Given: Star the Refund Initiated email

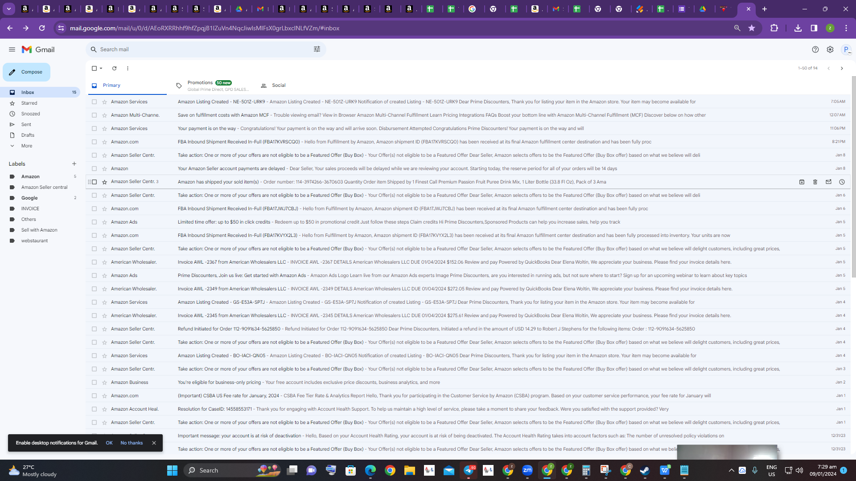Looking at the screenshot, I should [x=104, y=329].
